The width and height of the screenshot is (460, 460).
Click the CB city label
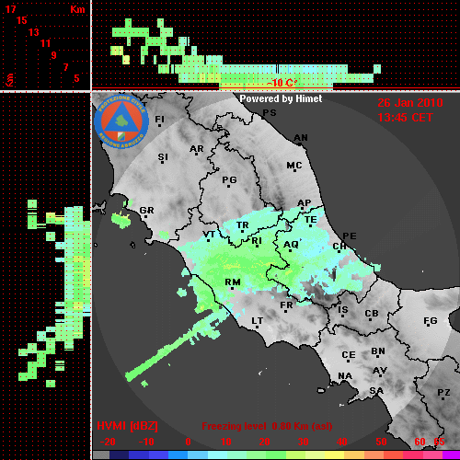pyautogui.click(x=372, y=314)
